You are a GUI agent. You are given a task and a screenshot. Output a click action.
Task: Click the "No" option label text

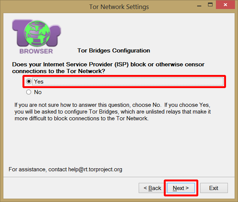point(38,92)
